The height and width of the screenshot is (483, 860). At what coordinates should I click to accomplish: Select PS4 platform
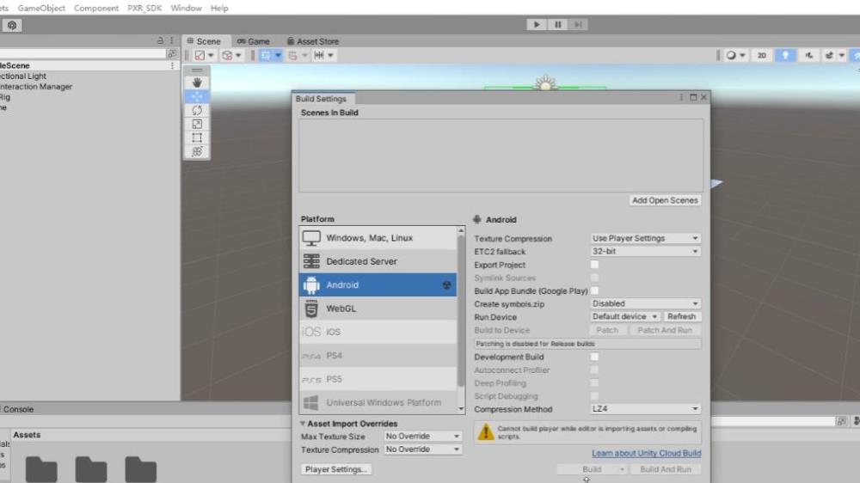coord(378,356)
